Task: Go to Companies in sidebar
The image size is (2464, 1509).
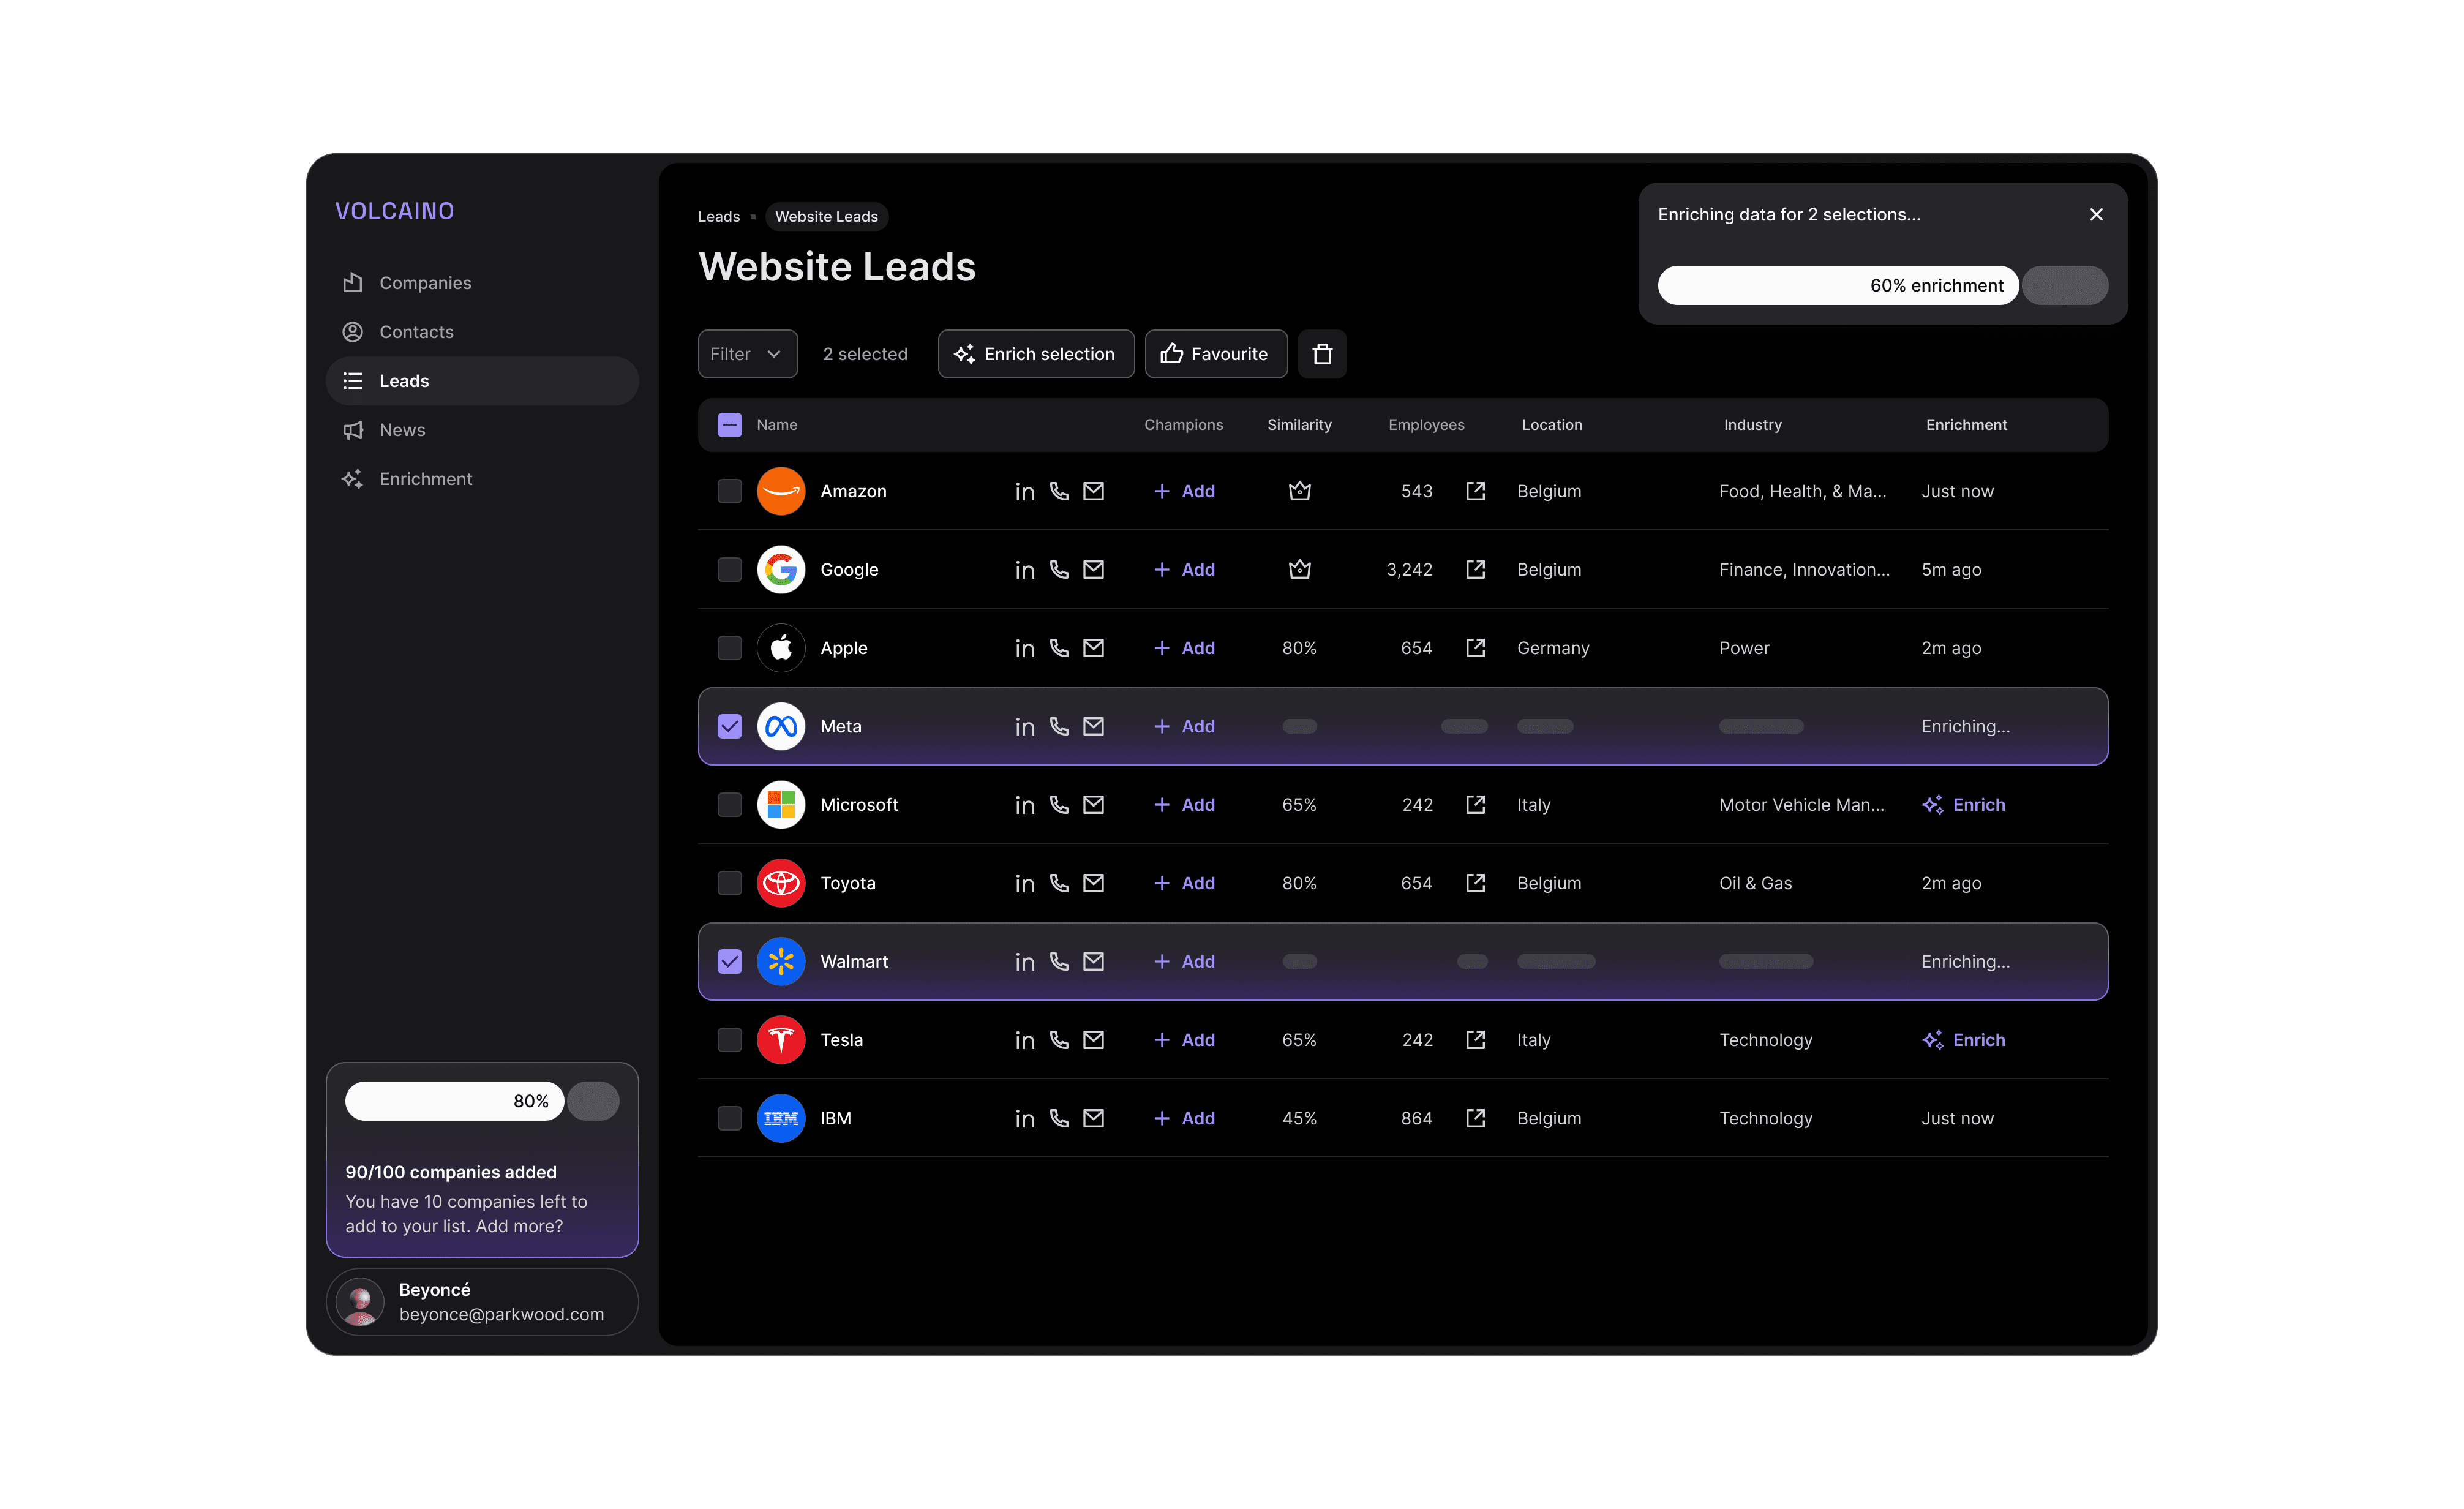Action: (424, 283)
